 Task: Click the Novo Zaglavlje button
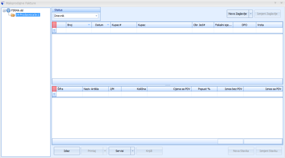coord(238,14)
